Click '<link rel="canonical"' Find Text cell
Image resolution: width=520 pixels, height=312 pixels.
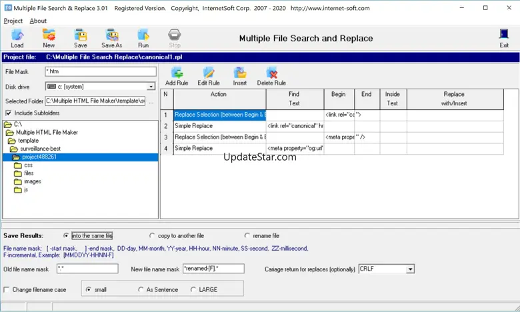(x=295, y=126)
